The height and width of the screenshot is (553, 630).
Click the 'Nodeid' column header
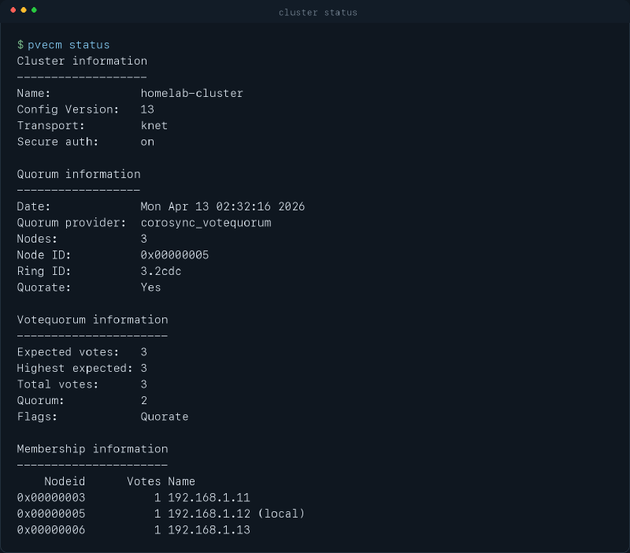point(65,481)
